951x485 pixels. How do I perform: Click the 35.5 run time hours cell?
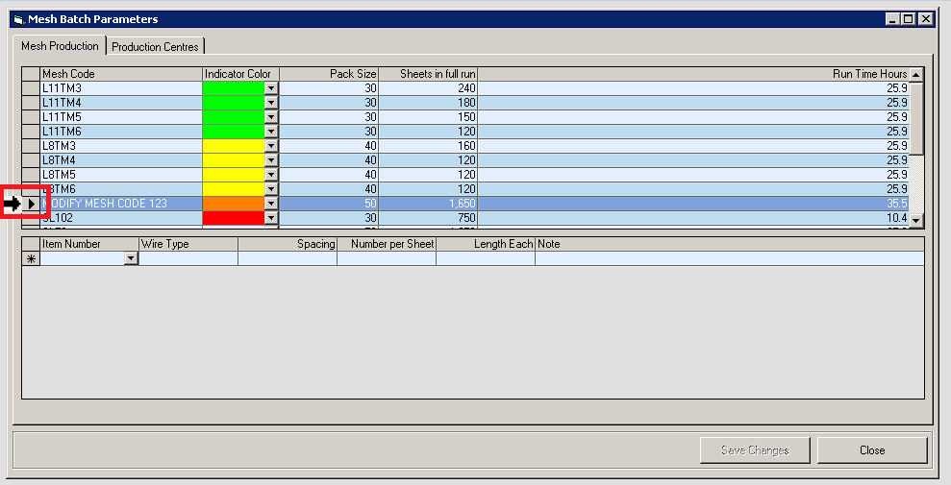tap(693, 204)
